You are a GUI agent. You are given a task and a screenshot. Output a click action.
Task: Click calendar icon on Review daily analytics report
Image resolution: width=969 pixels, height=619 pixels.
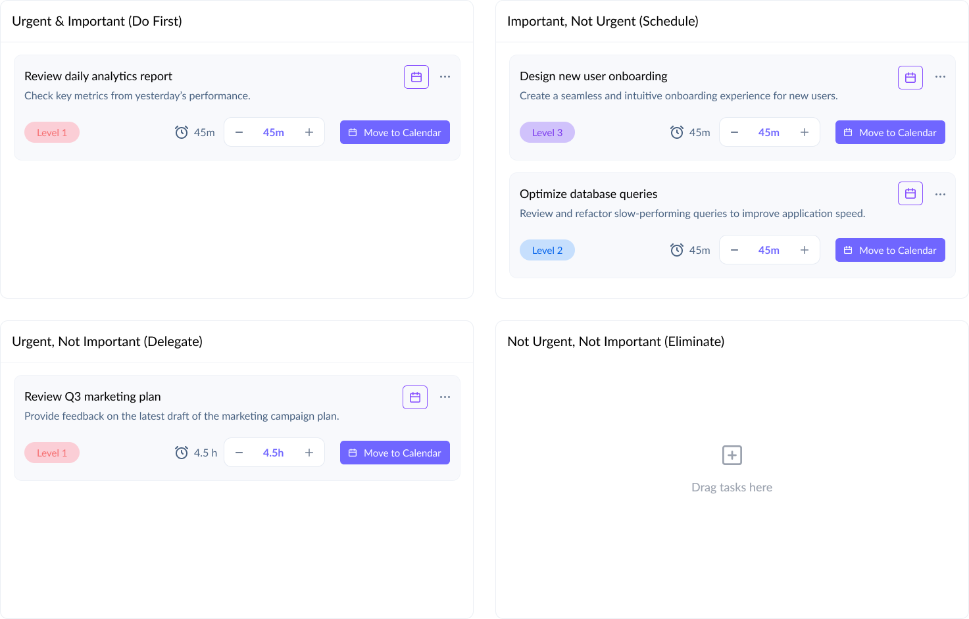coord(416,77)
